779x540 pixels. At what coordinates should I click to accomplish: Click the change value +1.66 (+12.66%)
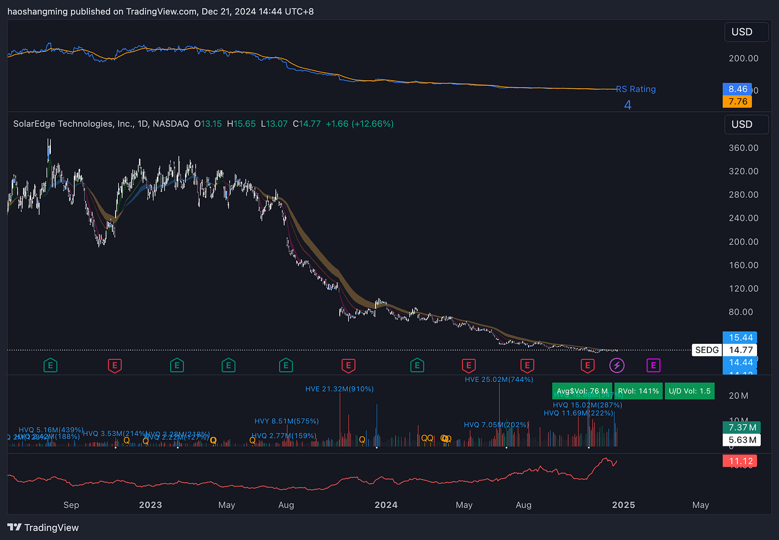click(360, 124)
